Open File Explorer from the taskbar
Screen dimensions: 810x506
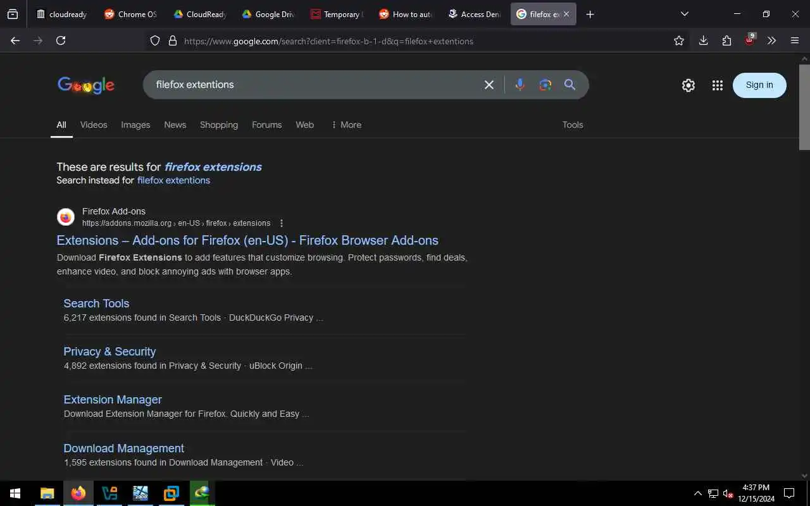pos(47,493)
